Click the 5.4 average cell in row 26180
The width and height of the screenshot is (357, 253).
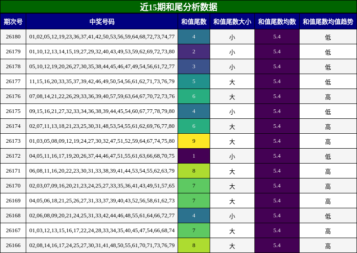pos(277,37)
